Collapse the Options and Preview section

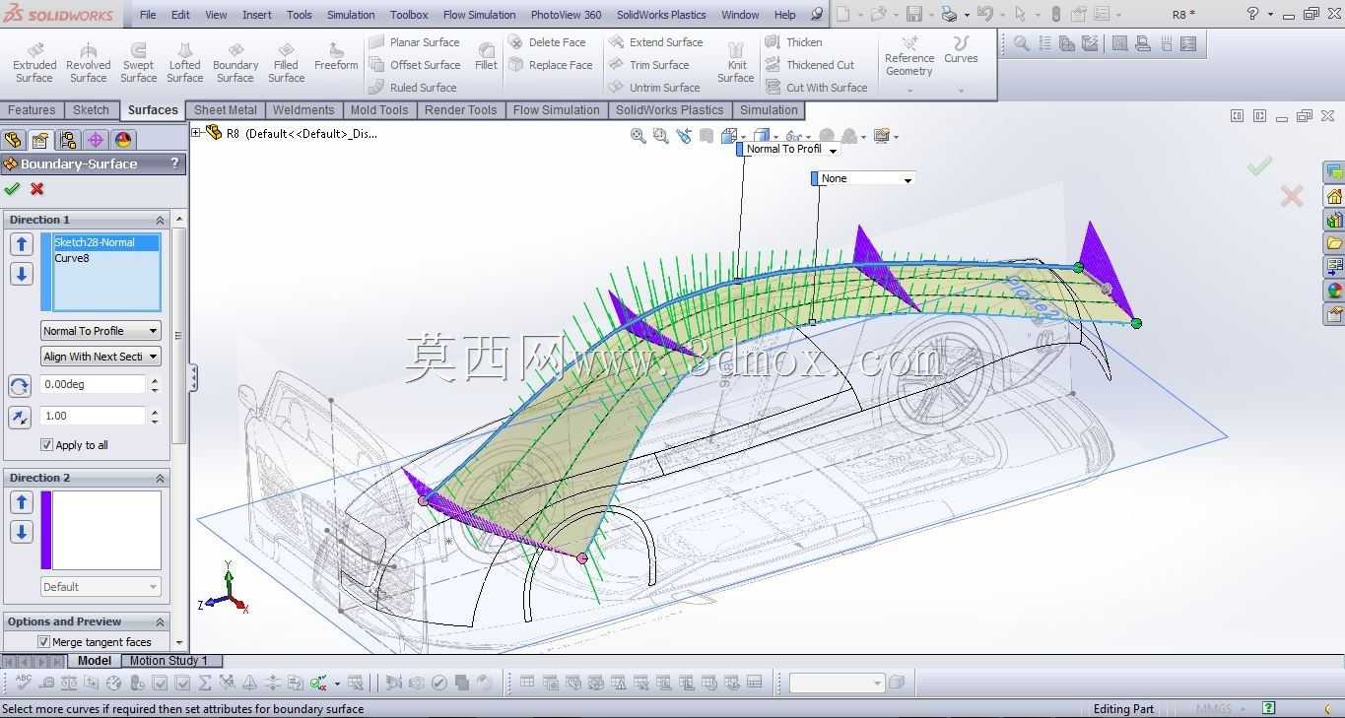(x=160, y=621)
